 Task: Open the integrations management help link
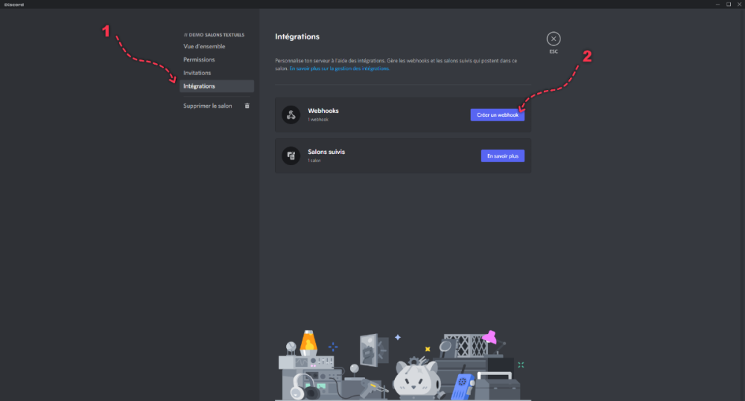339,68
